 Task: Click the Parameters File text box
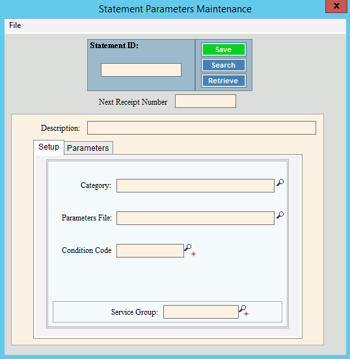[195, 218]
